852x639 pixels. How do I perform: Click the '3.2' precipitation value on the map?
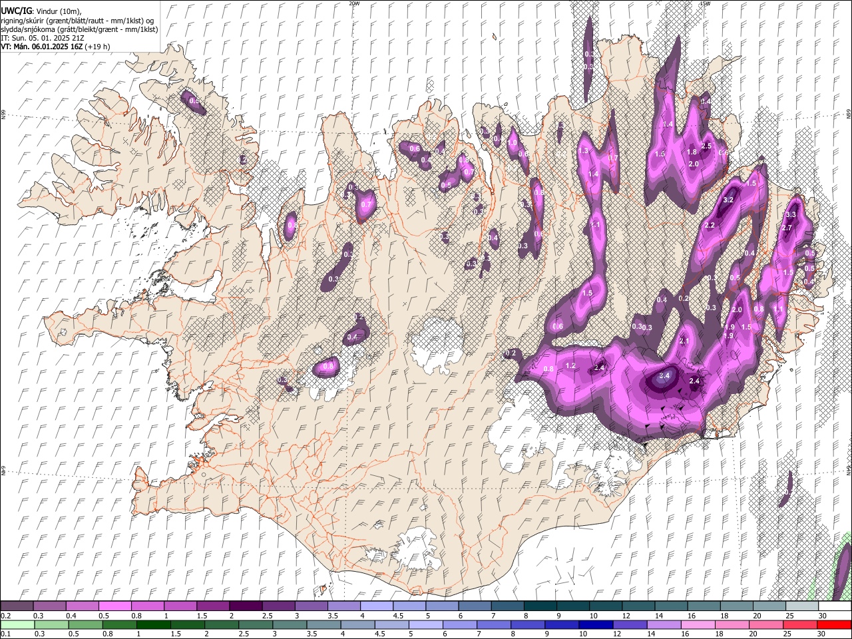coord(728,200)
